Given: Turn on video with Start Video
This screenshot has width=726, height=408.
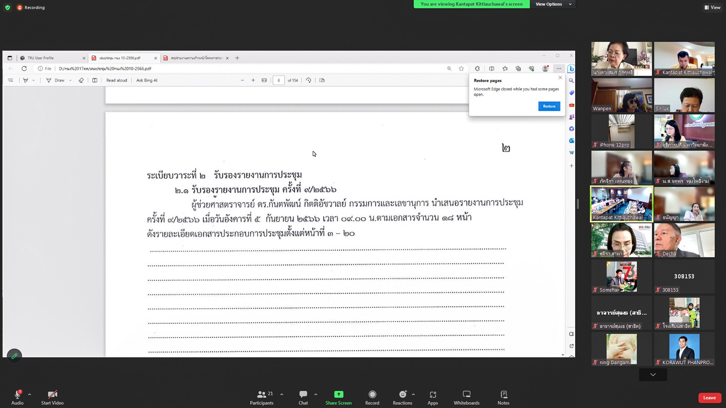Looking at the screenshot, I should pos(52,396).
